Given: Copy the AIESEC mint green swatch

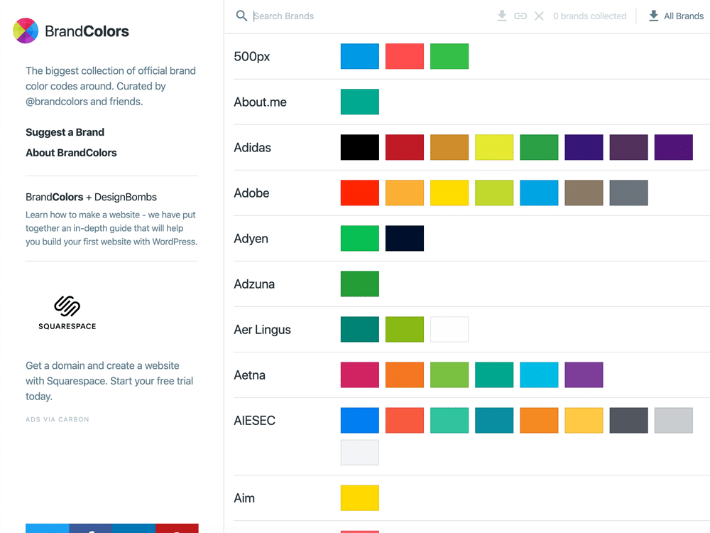Looking at the screenshot, I should (x=449, y=420).
